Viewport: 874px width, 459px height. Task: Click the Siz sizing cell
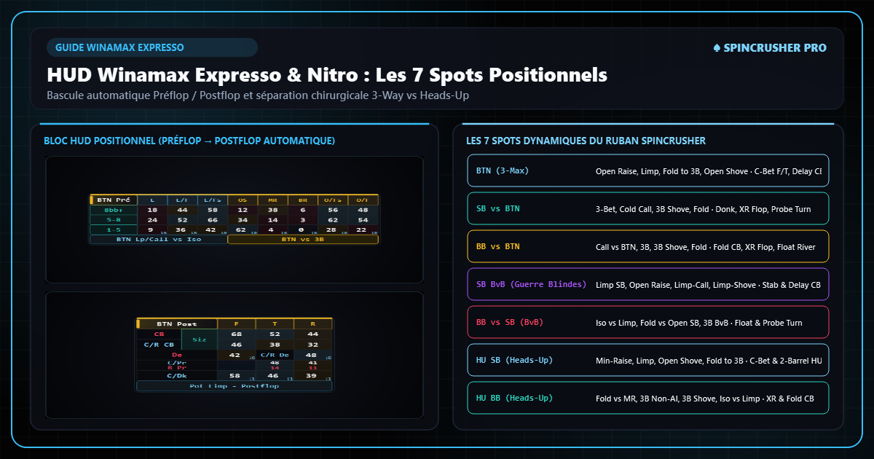[200, 340]
